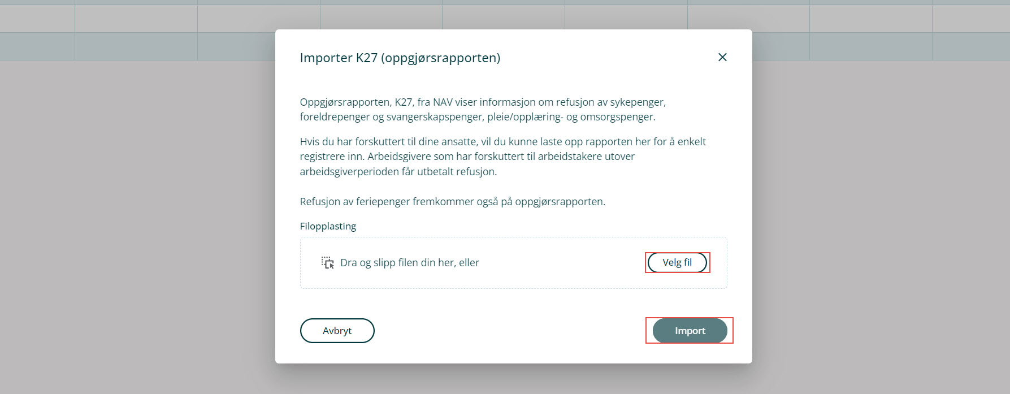Close the Importer K27 dialog with X
This screenshot has width=1010, height=394.
722,57
